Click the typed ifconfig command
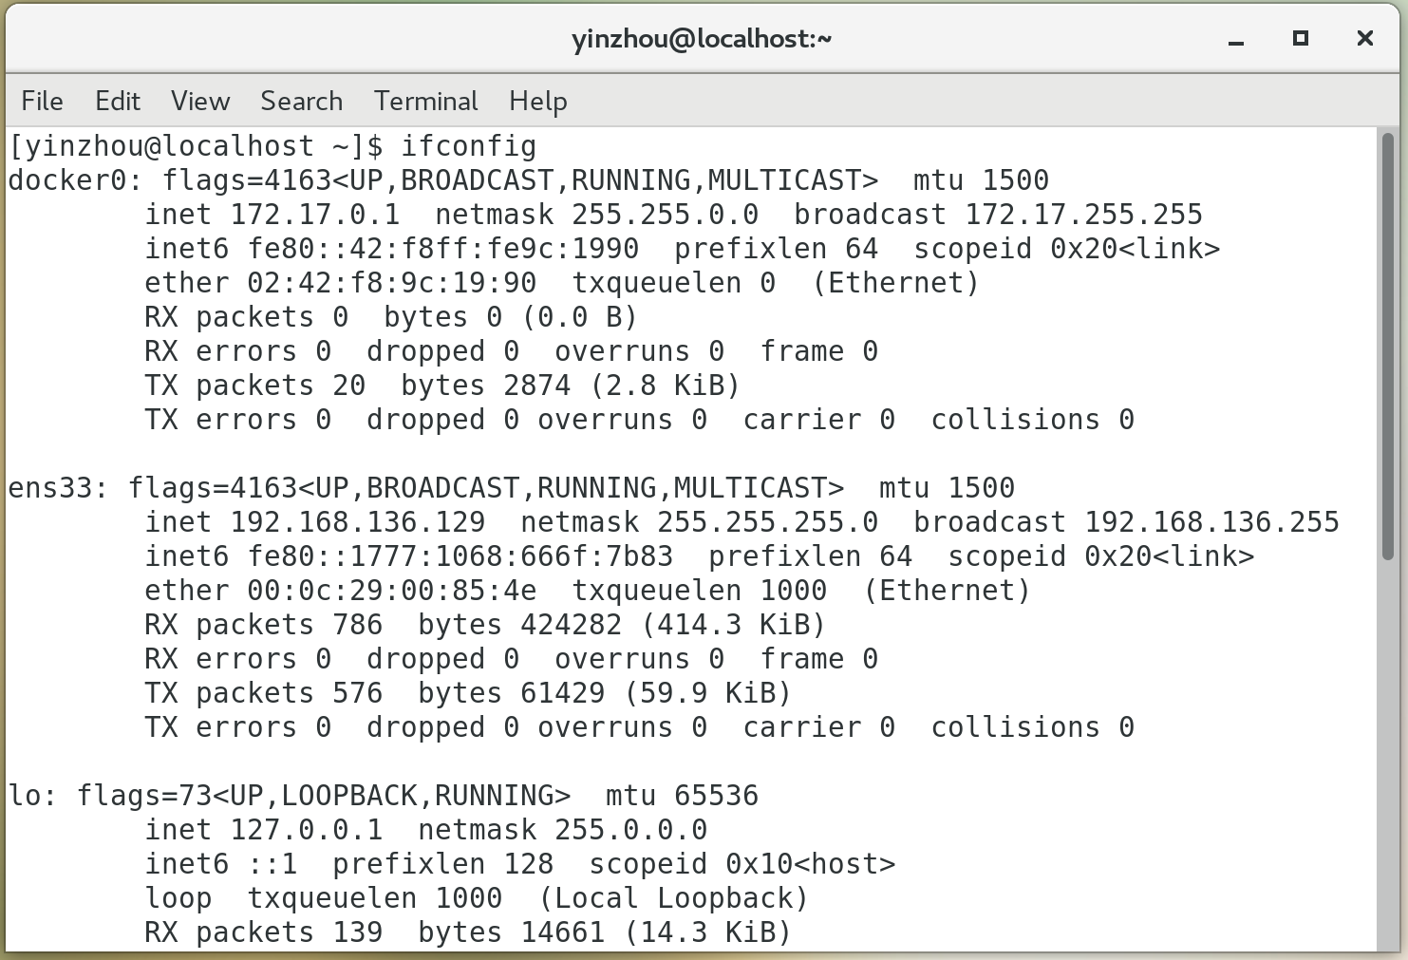The image size is (1408, 960). click(468, 146)
